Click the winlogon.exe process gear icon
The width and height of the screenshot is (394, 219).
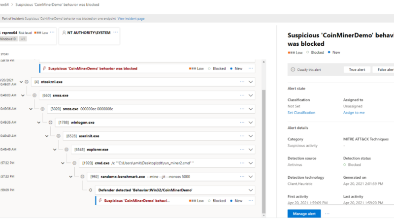[x=51, y=123]
